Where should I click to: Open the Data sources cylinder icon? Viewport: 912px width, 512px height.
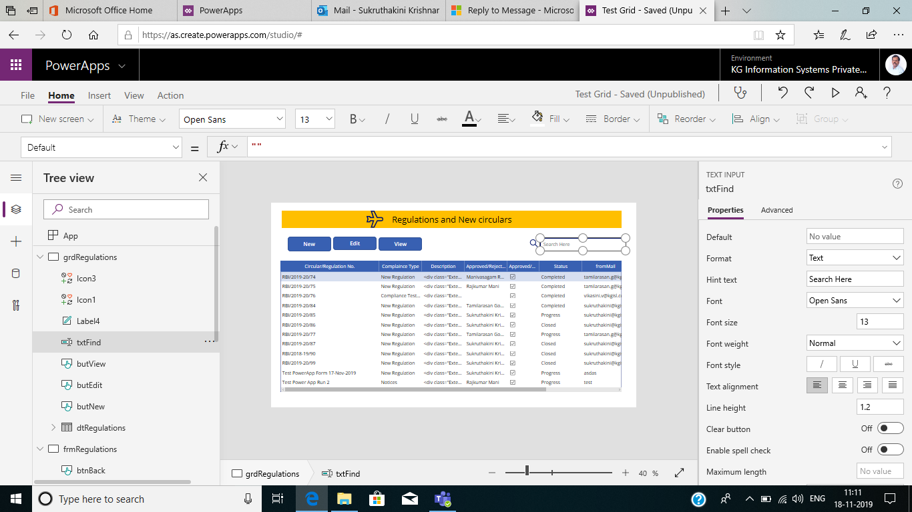pos(17,273)
